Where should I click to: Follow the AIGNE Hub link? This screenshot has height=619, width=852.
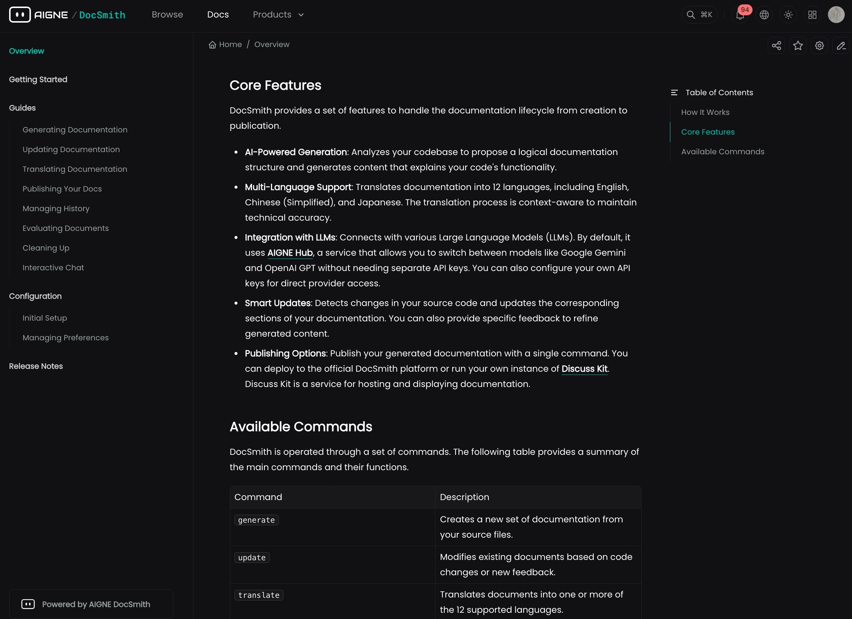290,253
